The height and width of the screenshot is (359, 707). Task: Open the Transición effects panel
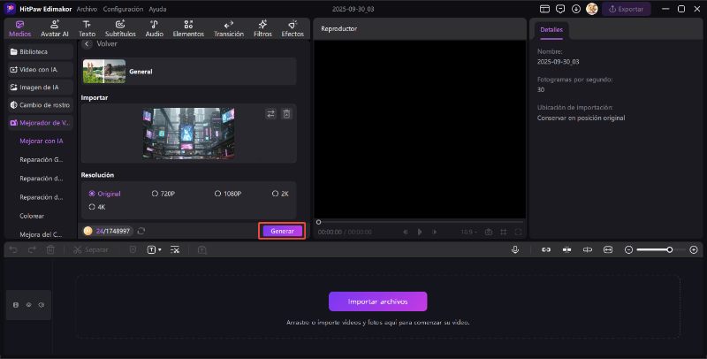coord(229,28)
